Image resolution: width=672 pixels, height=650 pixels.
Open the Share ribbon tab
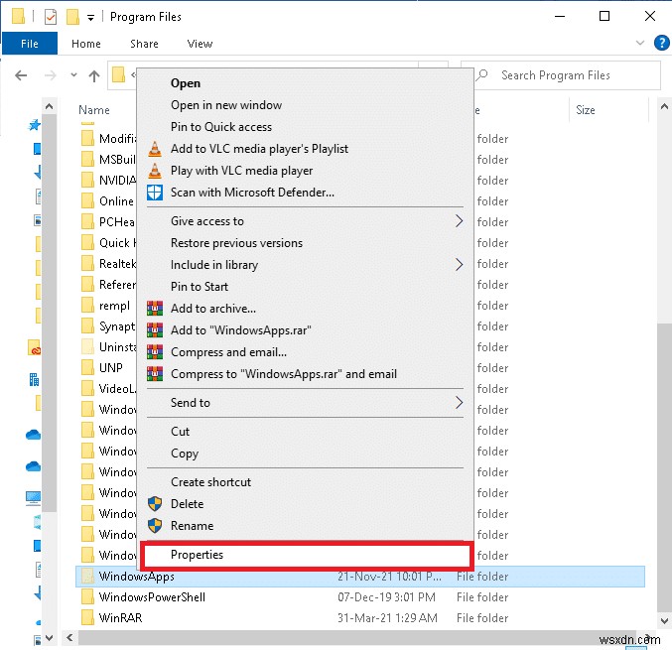pos(144,44)
